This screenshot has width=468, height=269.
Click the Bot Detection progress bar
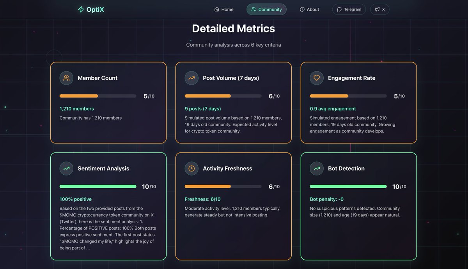(x=348, y=186)
